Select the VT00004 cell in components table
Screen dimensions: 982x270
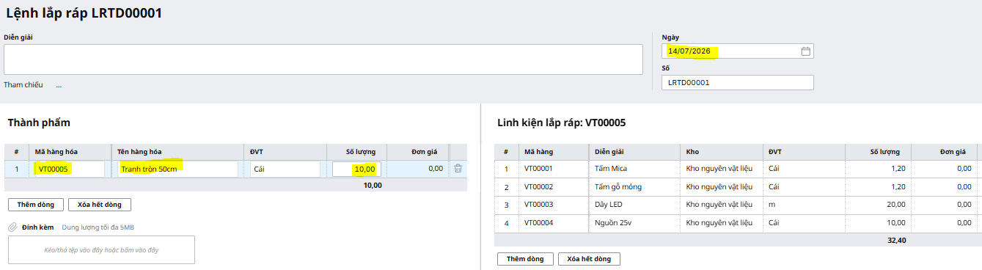(x=553, y=223)
